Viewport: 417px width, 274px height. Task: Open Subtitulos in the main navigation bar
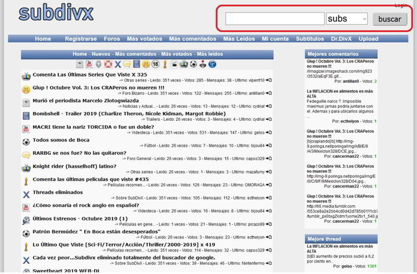coord(310,39)
